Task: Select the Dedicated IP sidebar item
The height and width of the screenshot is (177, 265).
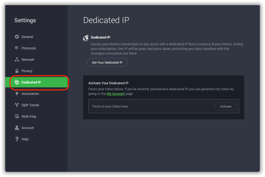Action: (x=36, y=82)
